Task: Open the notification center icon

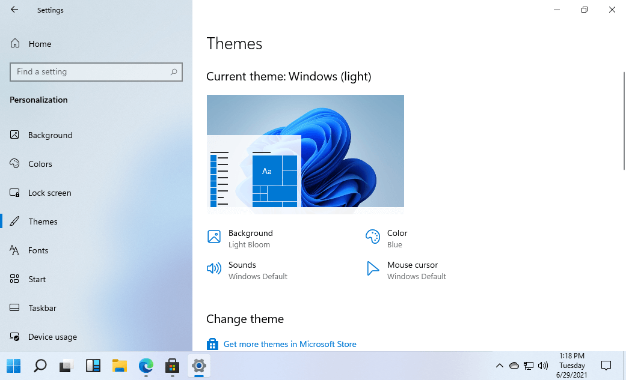Action: [606, 366]
